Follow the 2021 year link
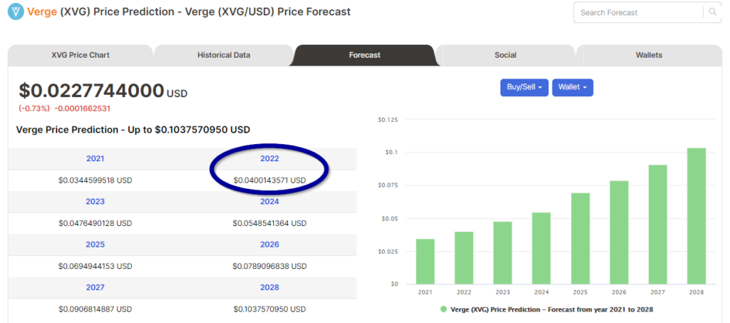 (x=95, y=159)
